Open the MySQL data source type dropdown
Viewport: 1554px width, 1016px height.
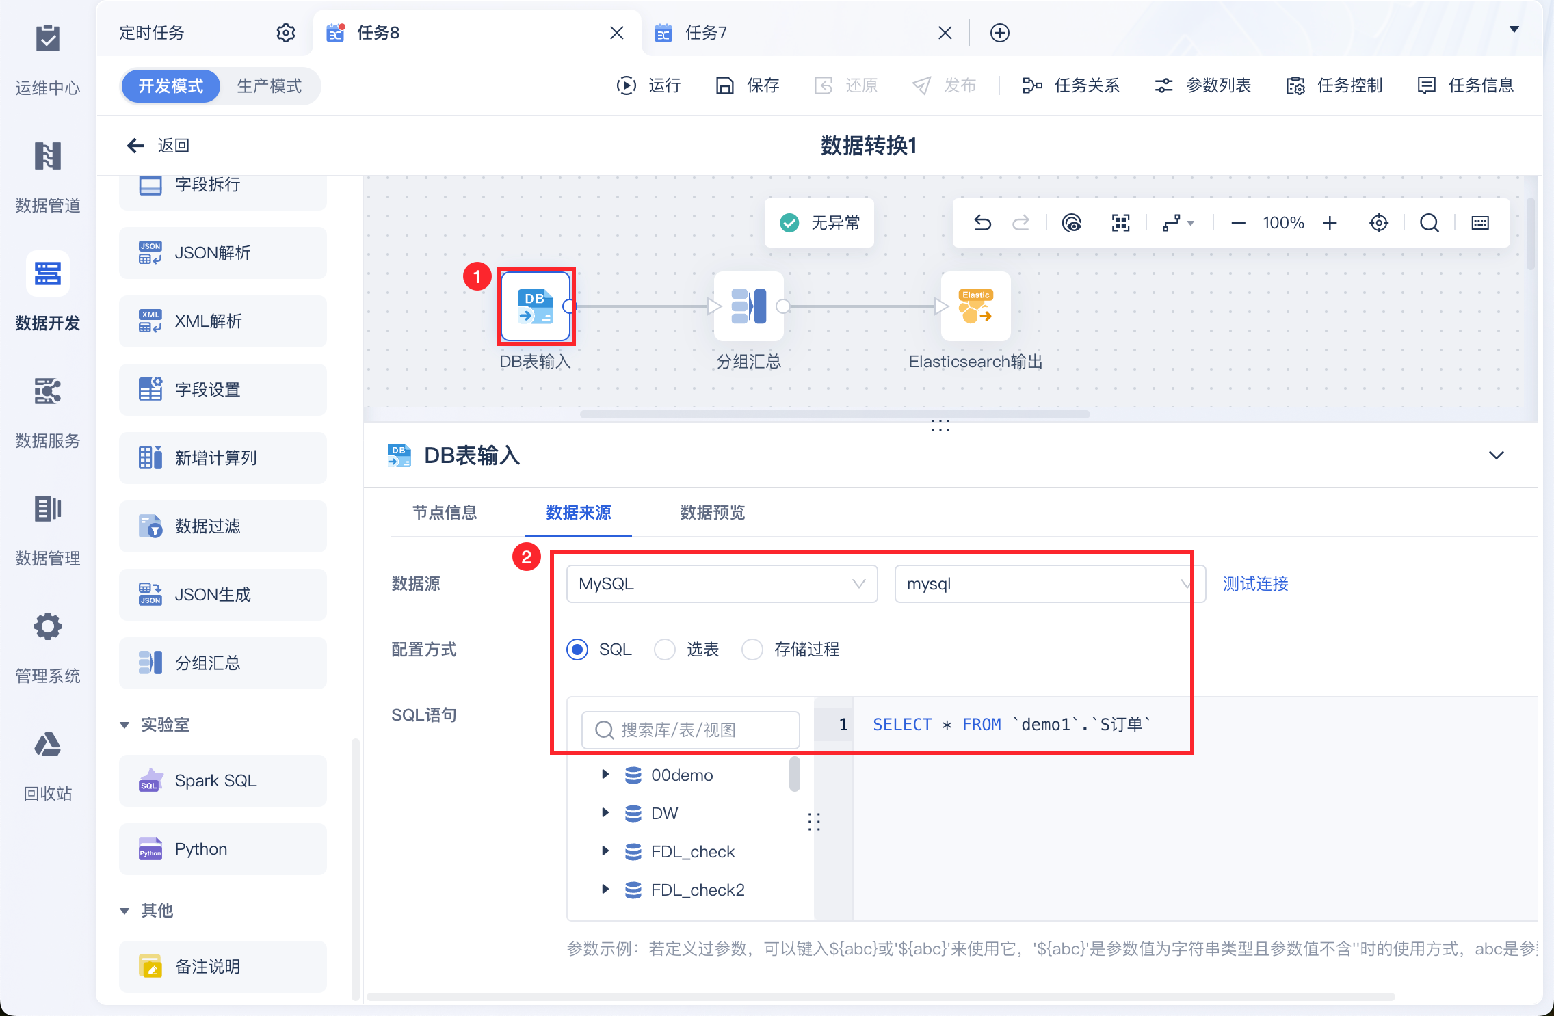[721, 584]
